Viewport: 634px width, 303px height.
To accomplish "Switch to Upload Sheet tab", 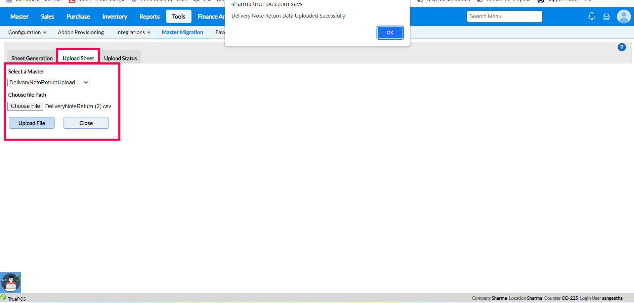I will tap(78, 58).
